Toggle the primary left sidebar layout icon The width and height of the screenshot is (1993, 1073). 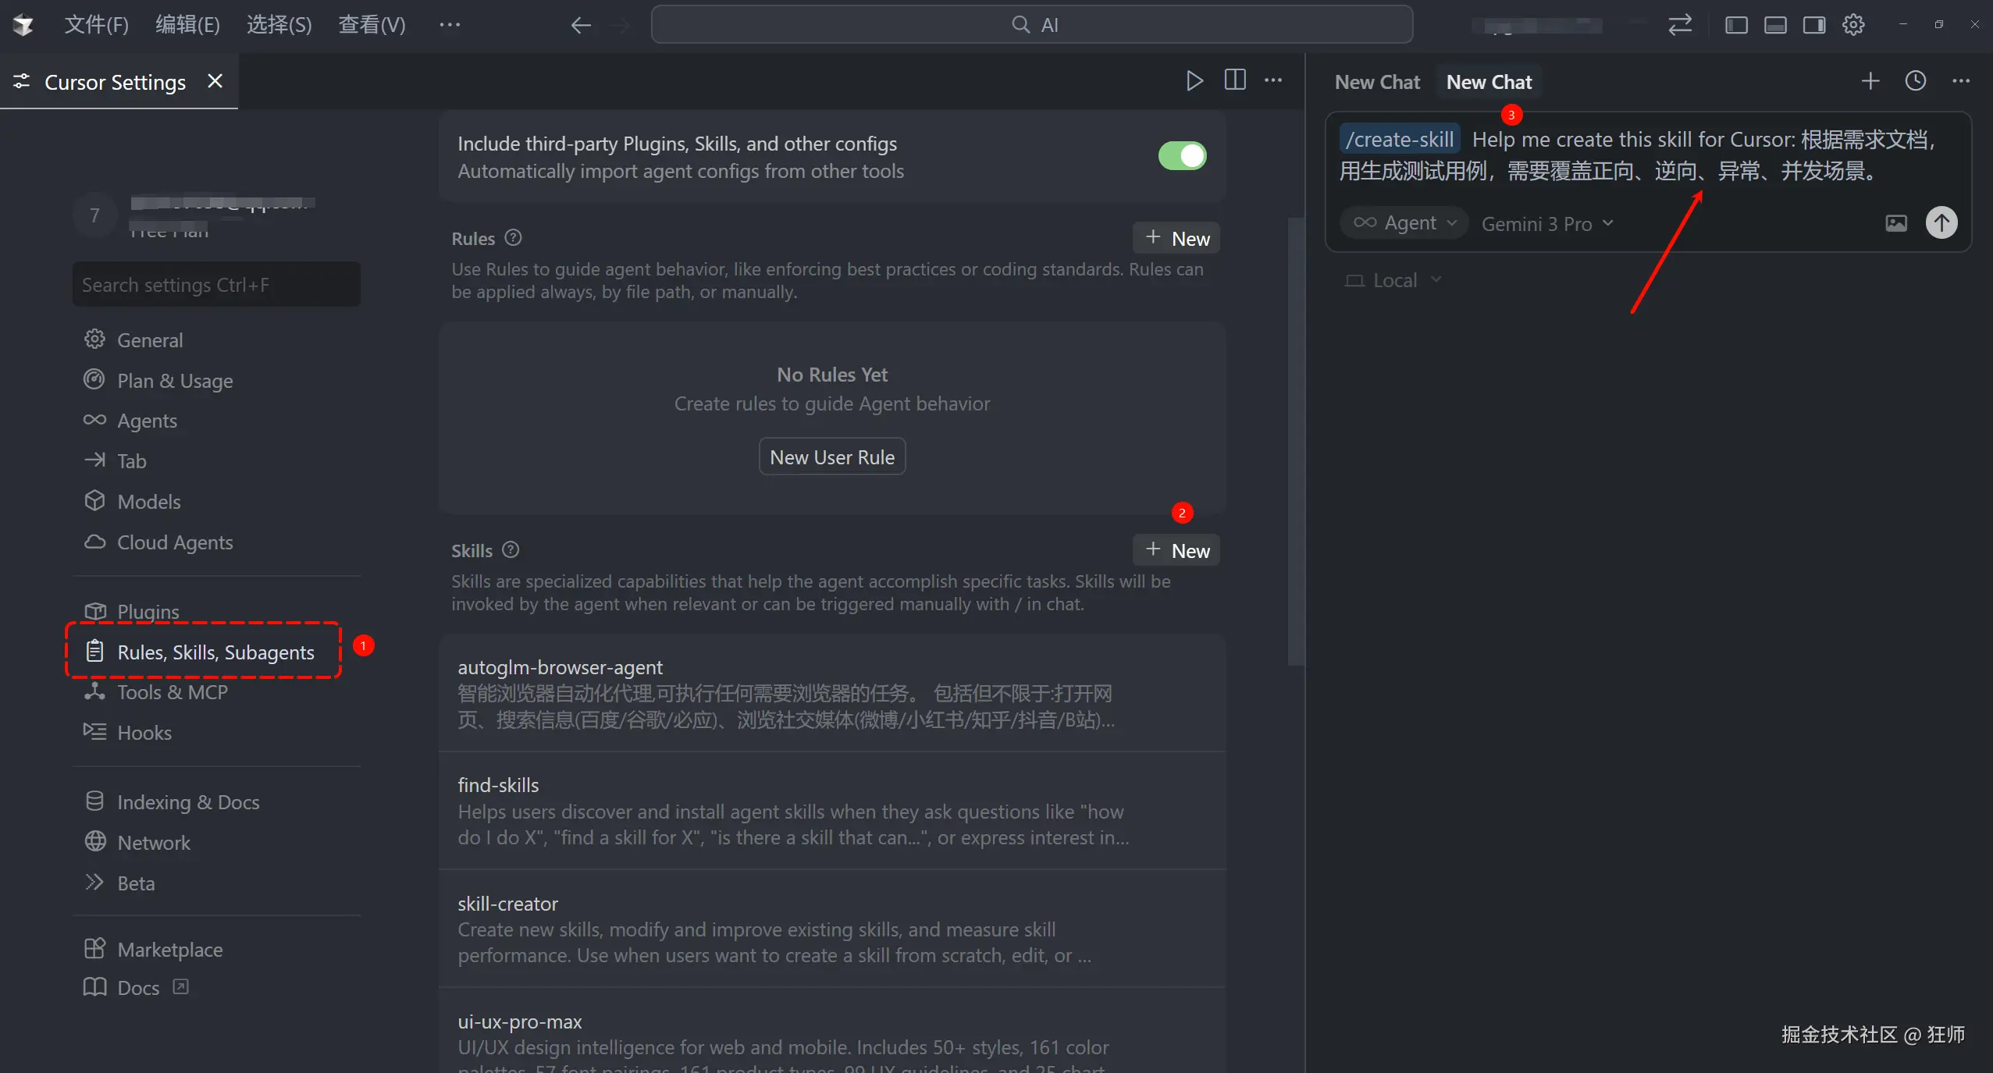tap(1736, 25)
